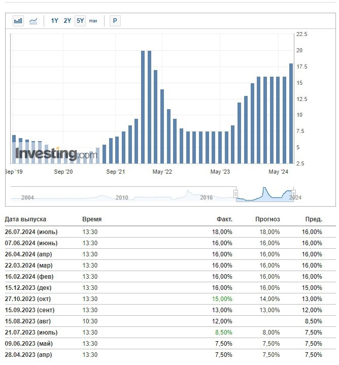Viewport: 339px width, 365px height.
Task: Click the 17.5 y-axis label
Action: click(x=302, y=67)
